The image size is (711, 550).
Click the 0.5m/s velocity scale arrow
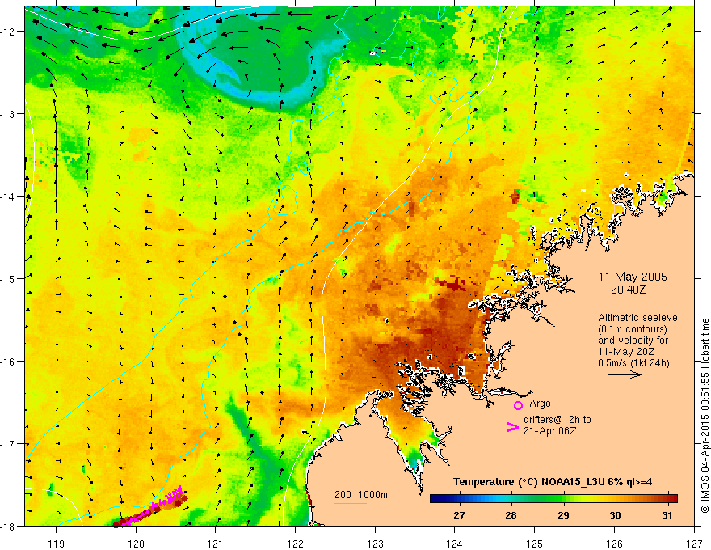[x=625, y=374]
